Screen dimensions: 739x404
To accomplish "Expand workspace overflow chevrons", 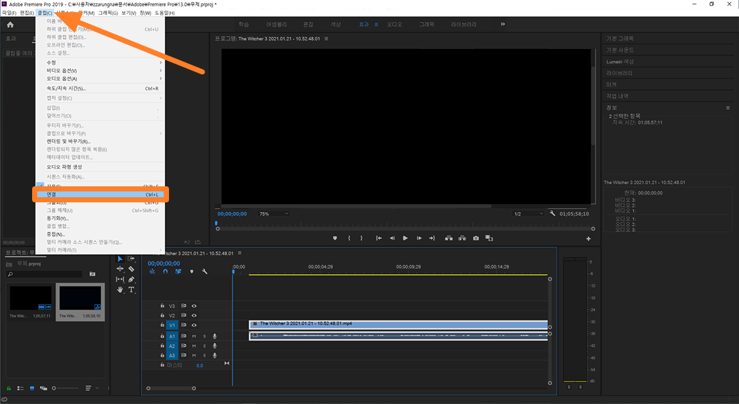I will [503, 24].
